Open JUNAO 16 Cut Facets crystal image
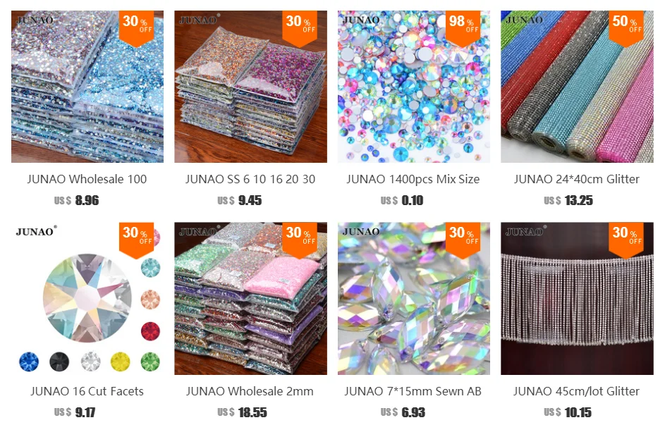Image resolution: width=665 pixels, height=444 pixels. point(87,298)
